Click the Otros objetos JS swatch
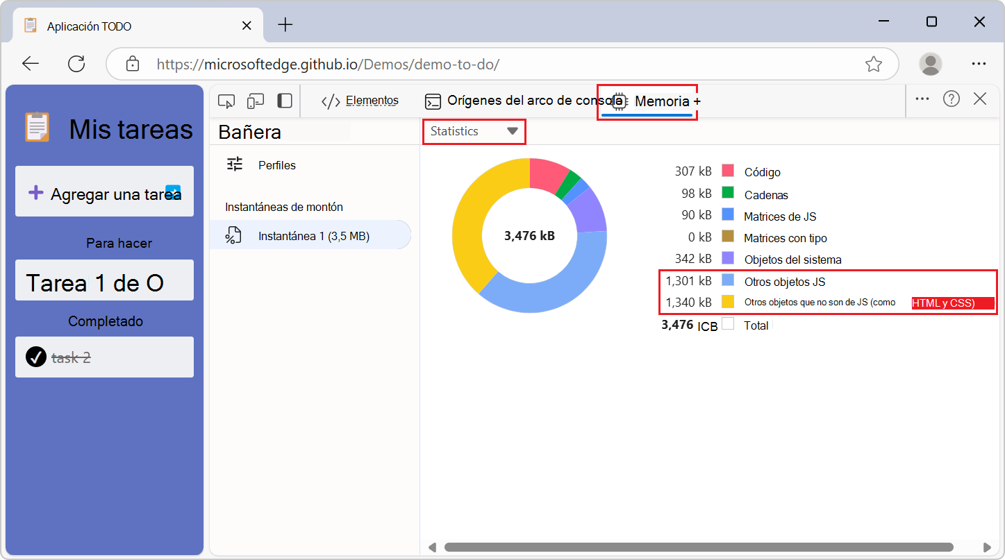The width and height of the screenshot is (1005, 560). click(728, 280)
